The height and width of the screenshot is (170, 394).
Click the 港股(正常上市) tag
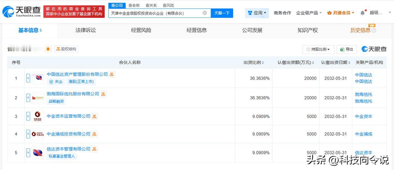[81, 82]
